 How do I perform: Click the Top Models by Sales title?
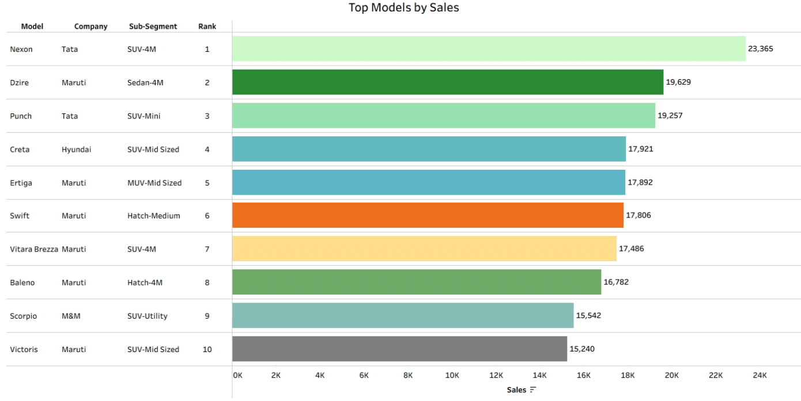pos(403,8)
